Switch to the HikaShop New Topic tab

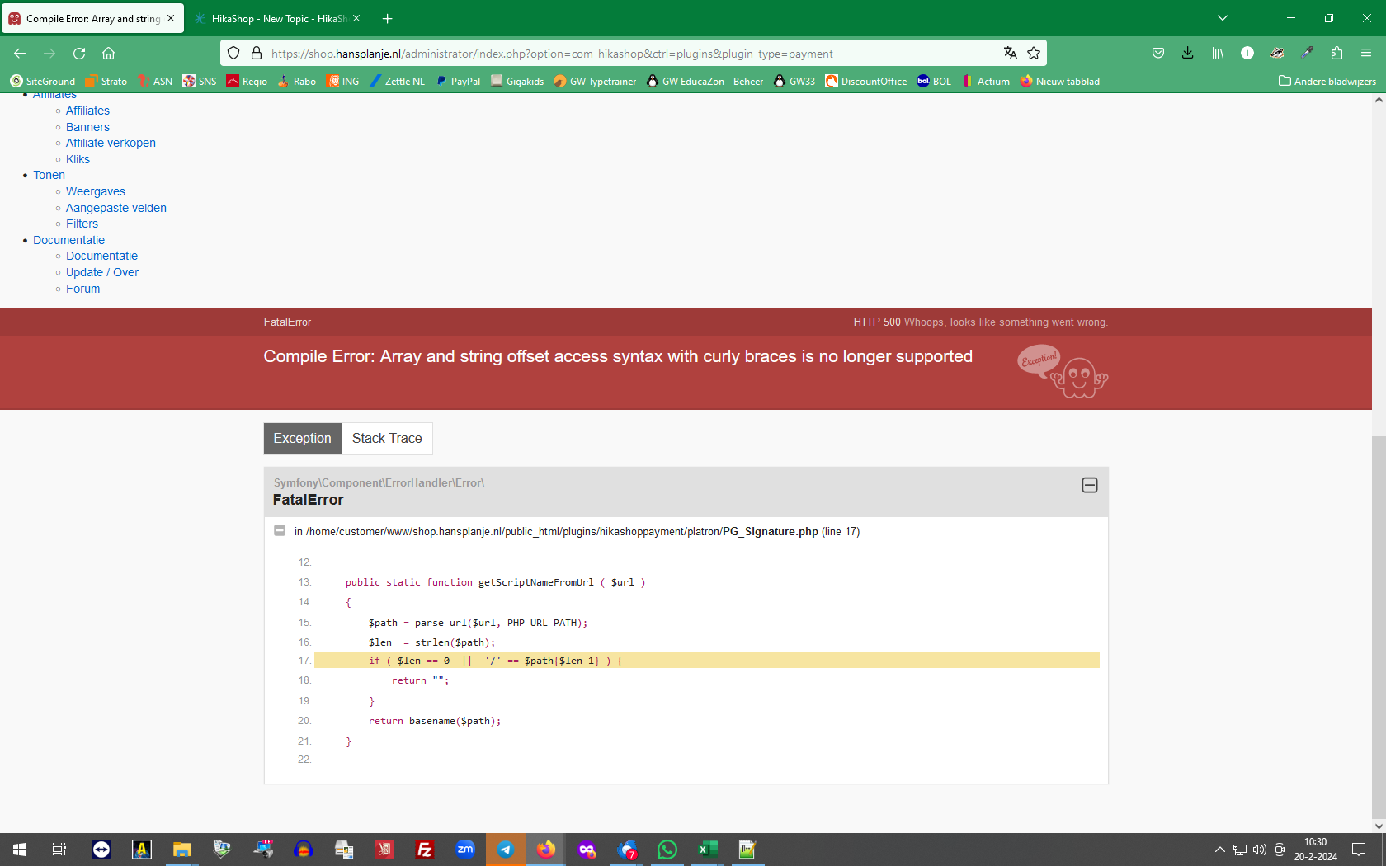click(277, 18)
